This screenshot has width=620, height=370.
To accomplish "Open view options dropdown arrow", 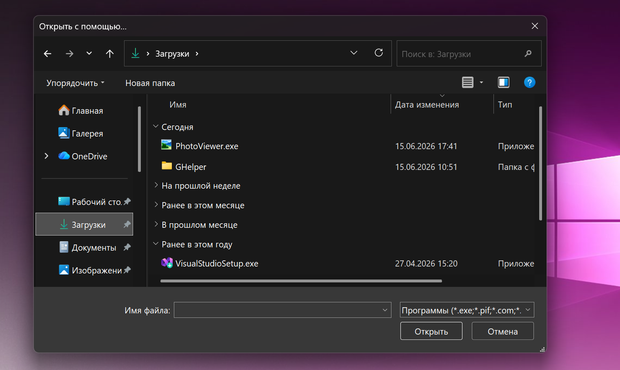I will 481,82.
